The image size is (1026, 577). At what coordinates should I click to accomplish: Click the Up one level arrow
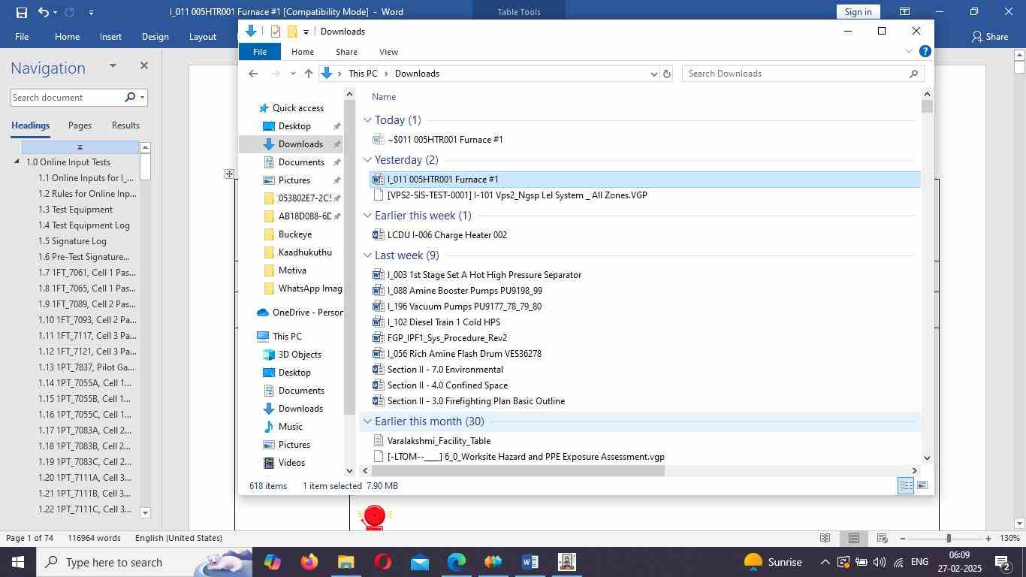(308, 74)
